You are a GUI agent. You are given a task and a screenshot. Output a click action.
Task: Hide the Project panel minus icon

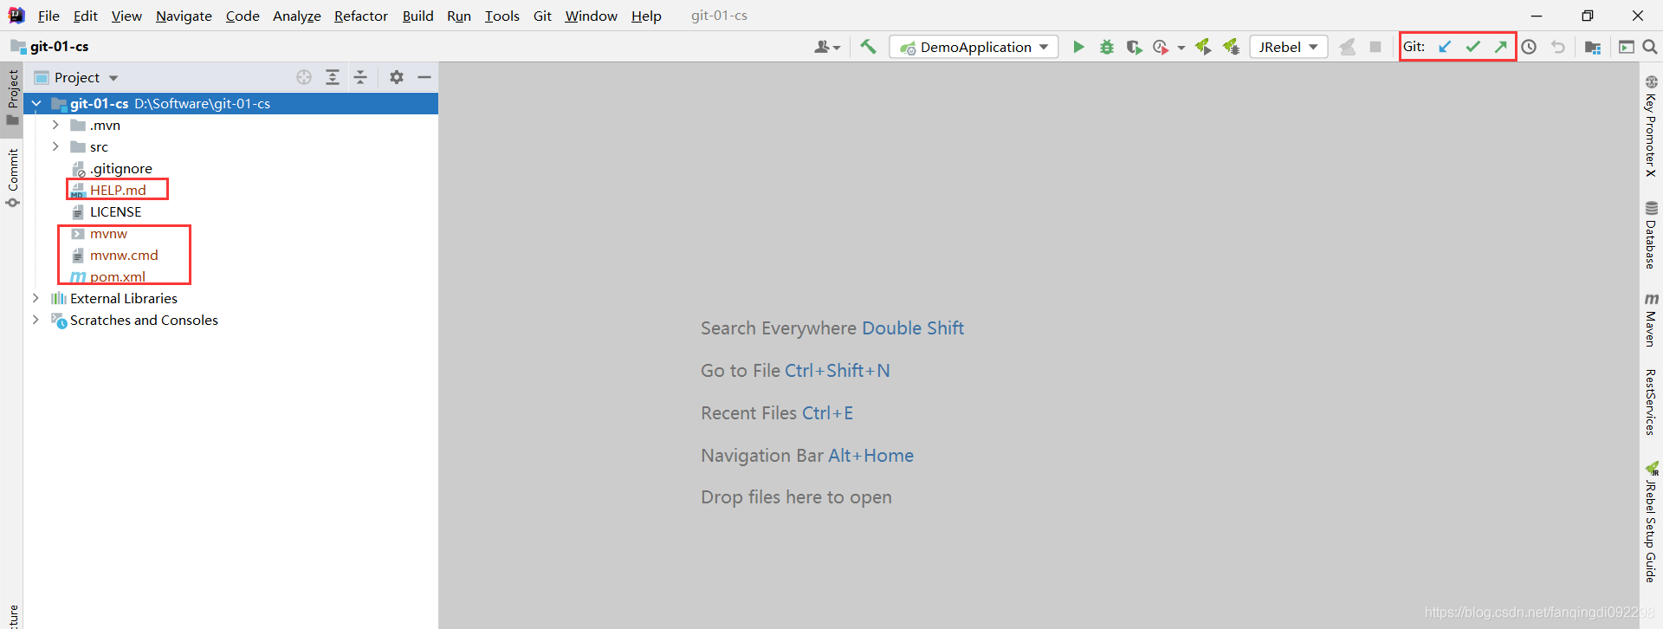(424, 77)
